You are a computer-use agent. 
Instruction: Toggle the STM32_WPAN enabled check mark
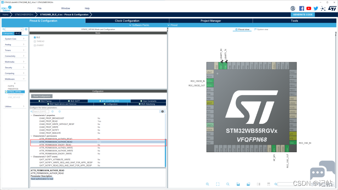click(6, 92)
